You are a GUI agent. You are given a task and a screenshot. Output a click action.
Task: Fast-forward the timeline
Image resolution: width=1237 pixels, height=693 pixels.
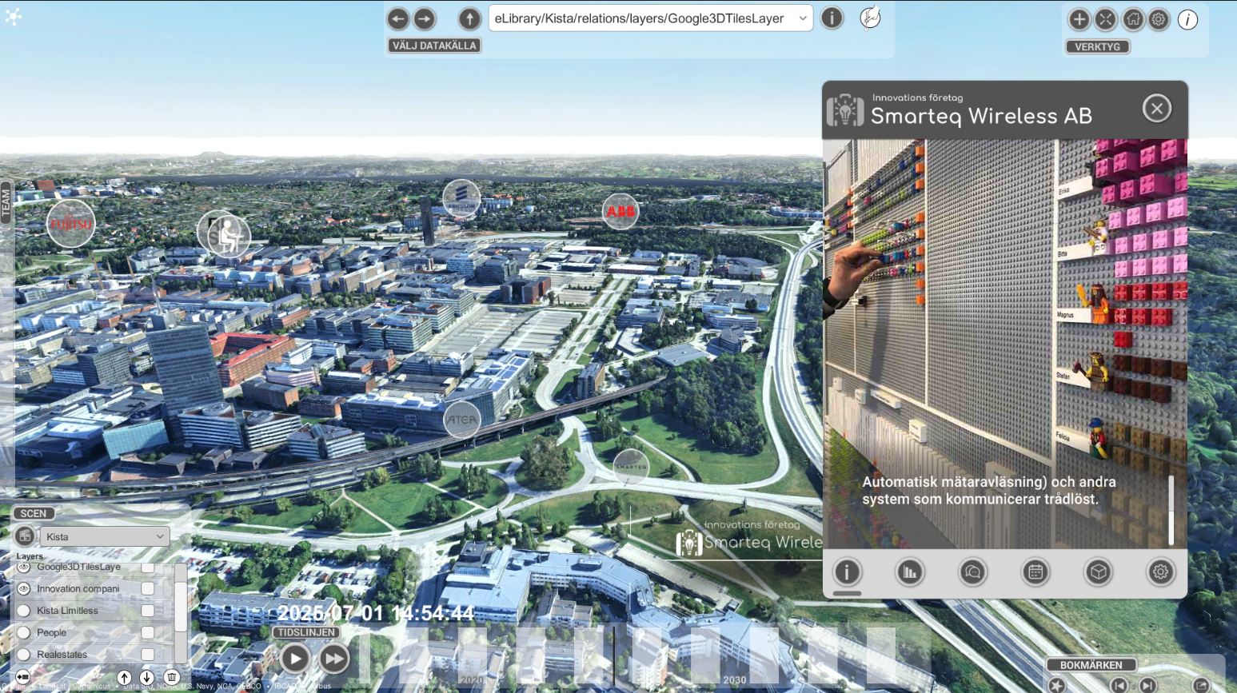pyautogui.click(x=334, y=659)
